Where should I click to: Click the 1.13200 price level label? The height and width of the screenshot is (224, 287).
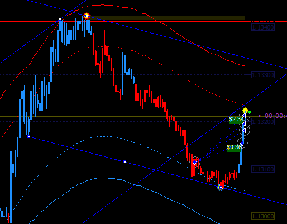263,122
